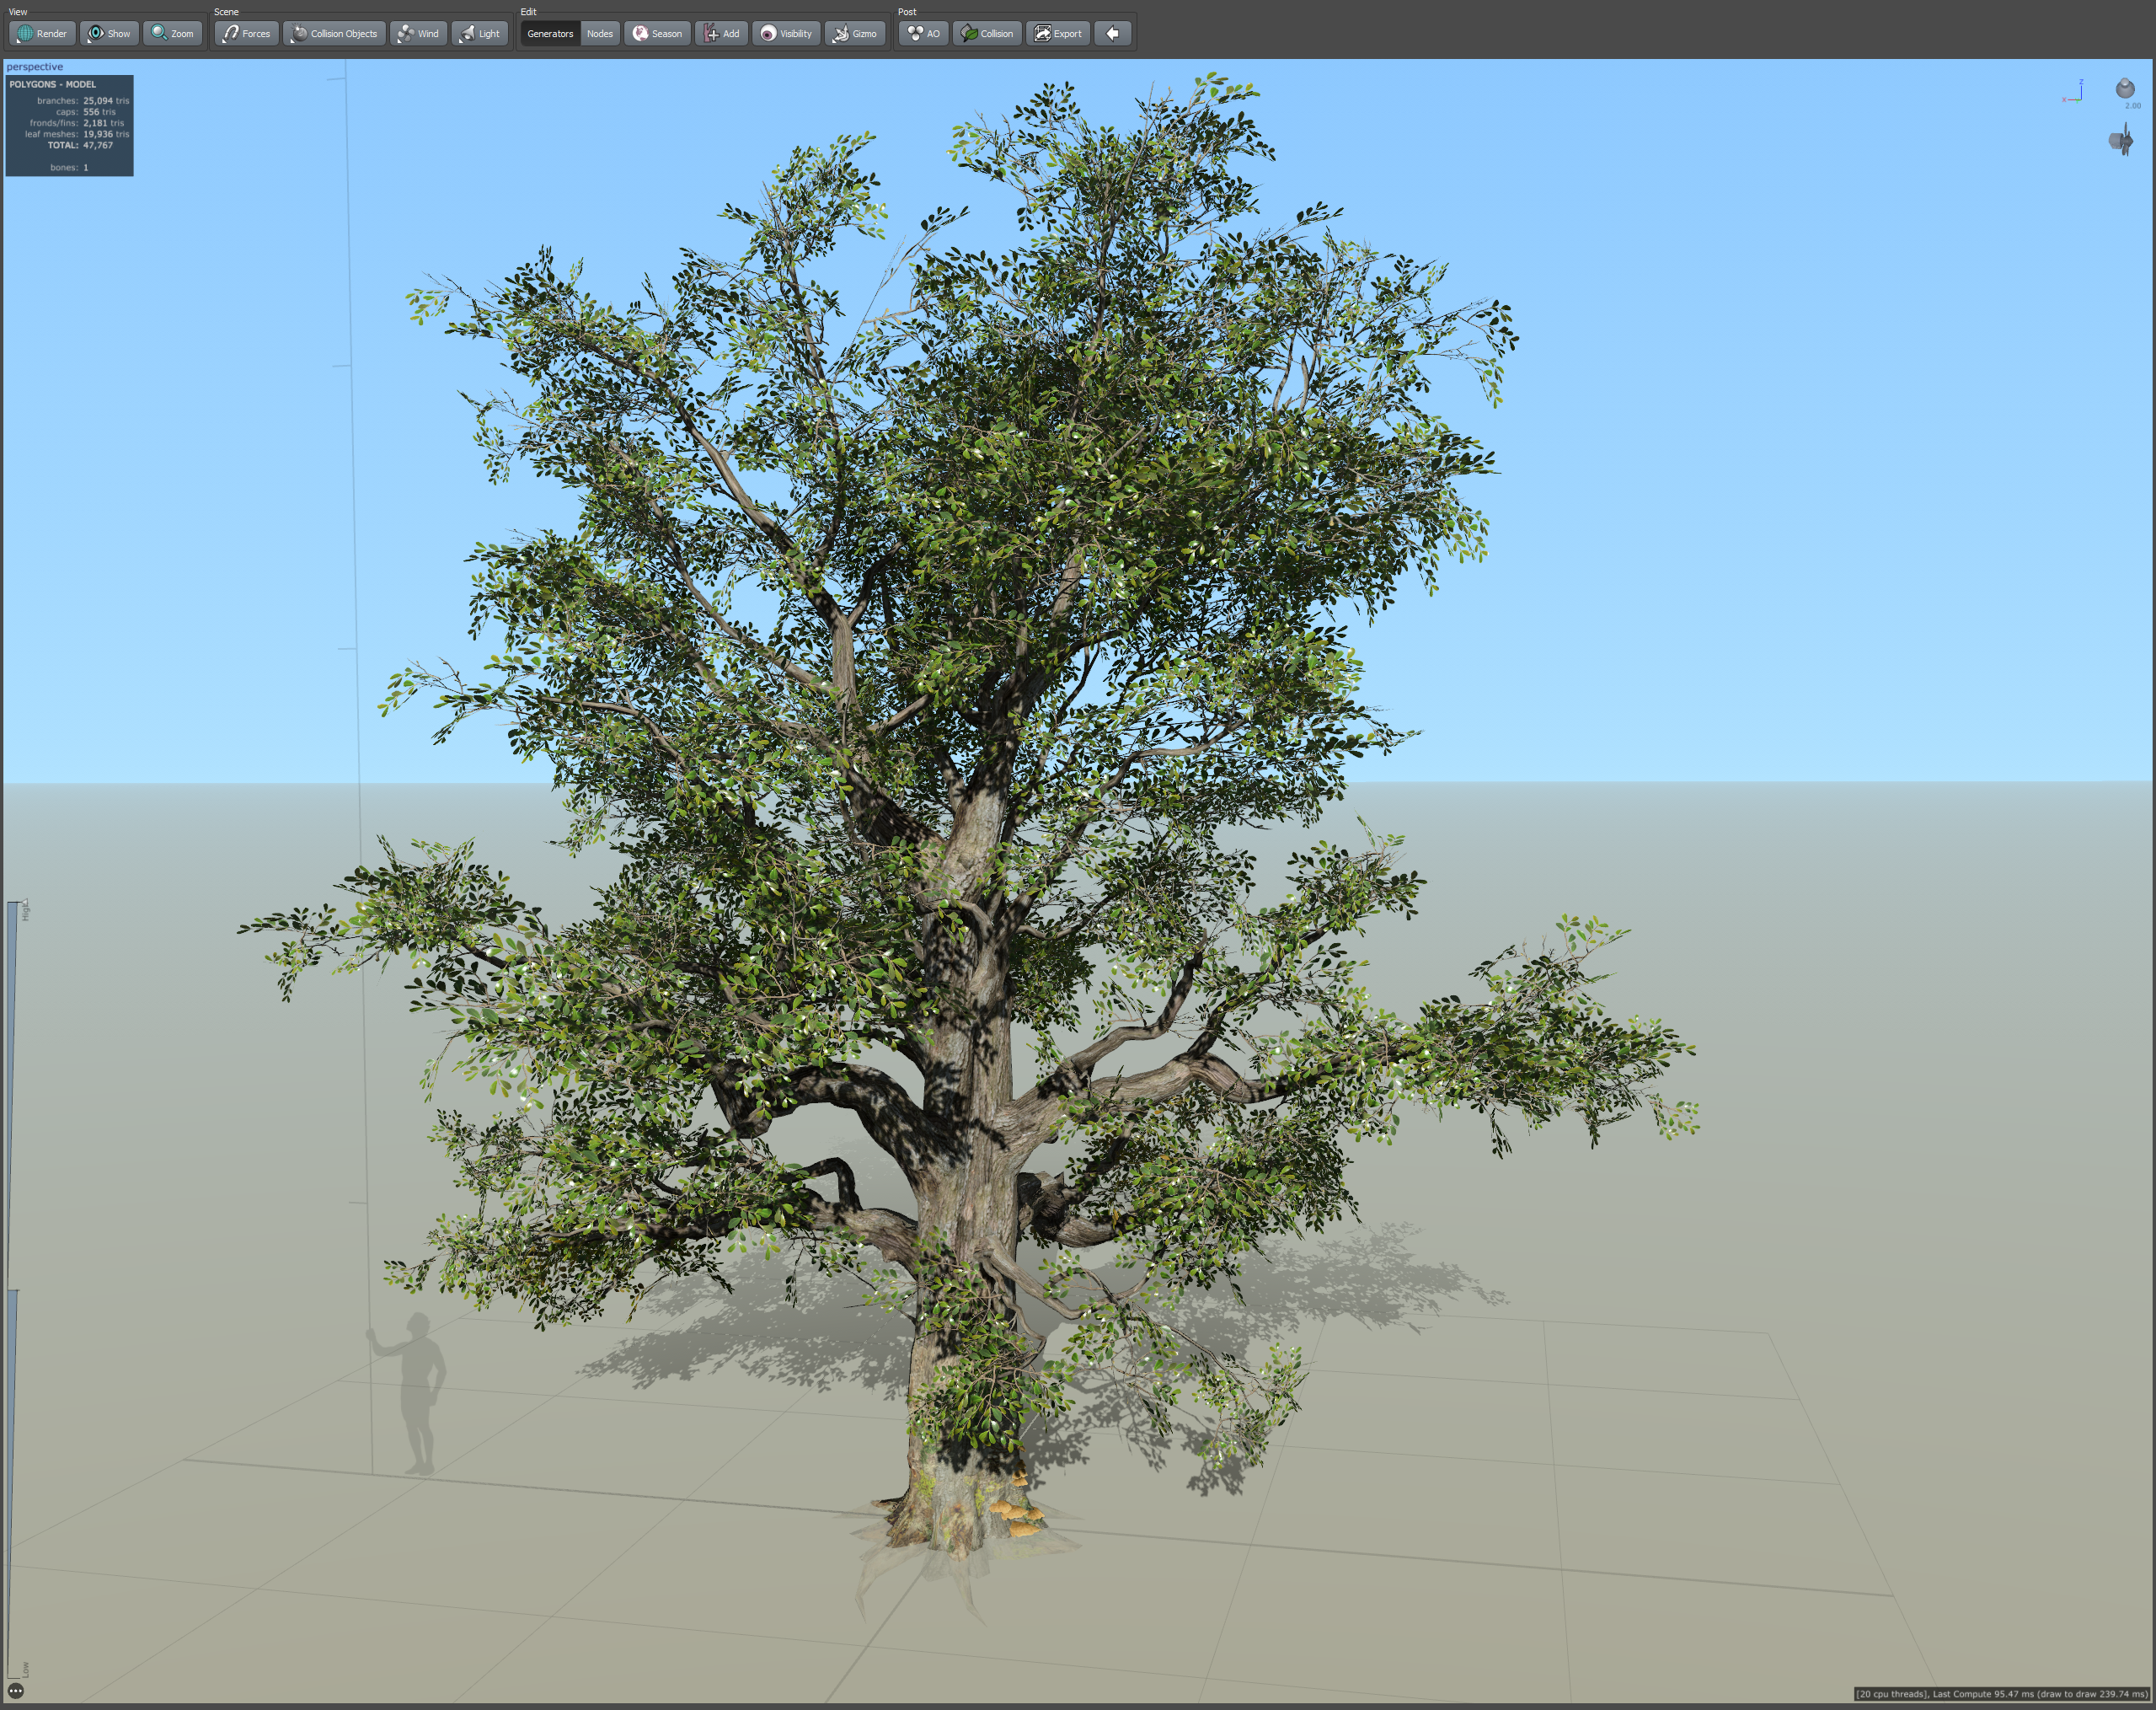Click the Zoom magnifier button
The height and width of the screenshot is (1710, 2156).
point(172,33)
